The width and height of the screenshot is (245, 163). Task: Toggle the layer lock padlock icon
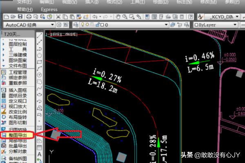[x=98, y=24]
